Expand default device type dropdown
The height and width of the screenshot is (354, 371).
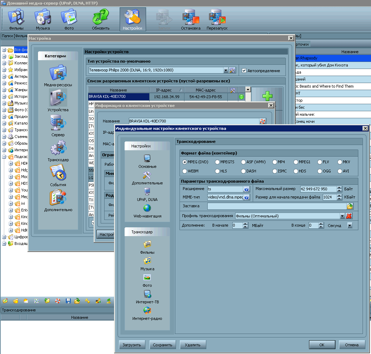tap(226, 70)
